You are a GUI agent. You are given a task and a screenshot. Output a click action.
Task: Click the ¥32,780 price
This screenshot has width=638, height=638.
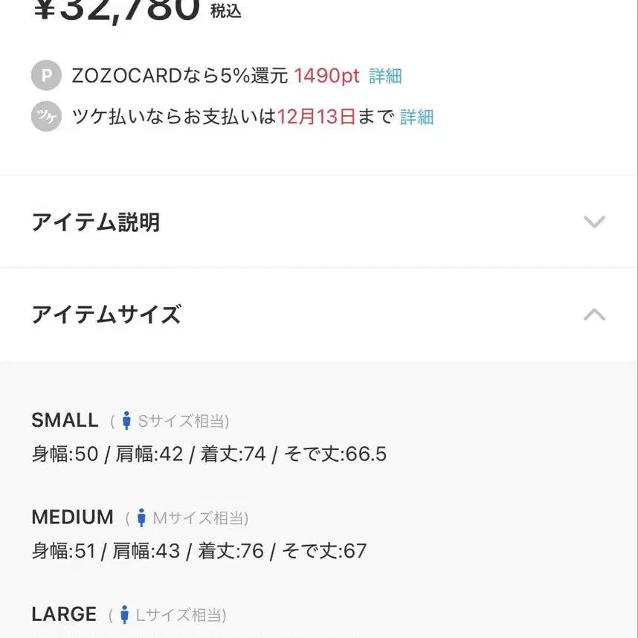coord(117,9)
